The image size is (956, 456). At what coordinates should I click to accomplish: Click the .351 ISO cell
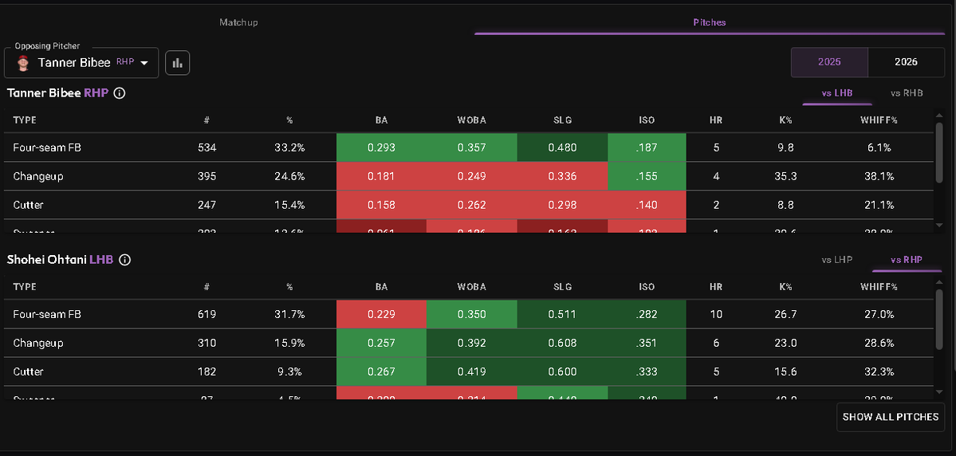click(x=647, y=344)
